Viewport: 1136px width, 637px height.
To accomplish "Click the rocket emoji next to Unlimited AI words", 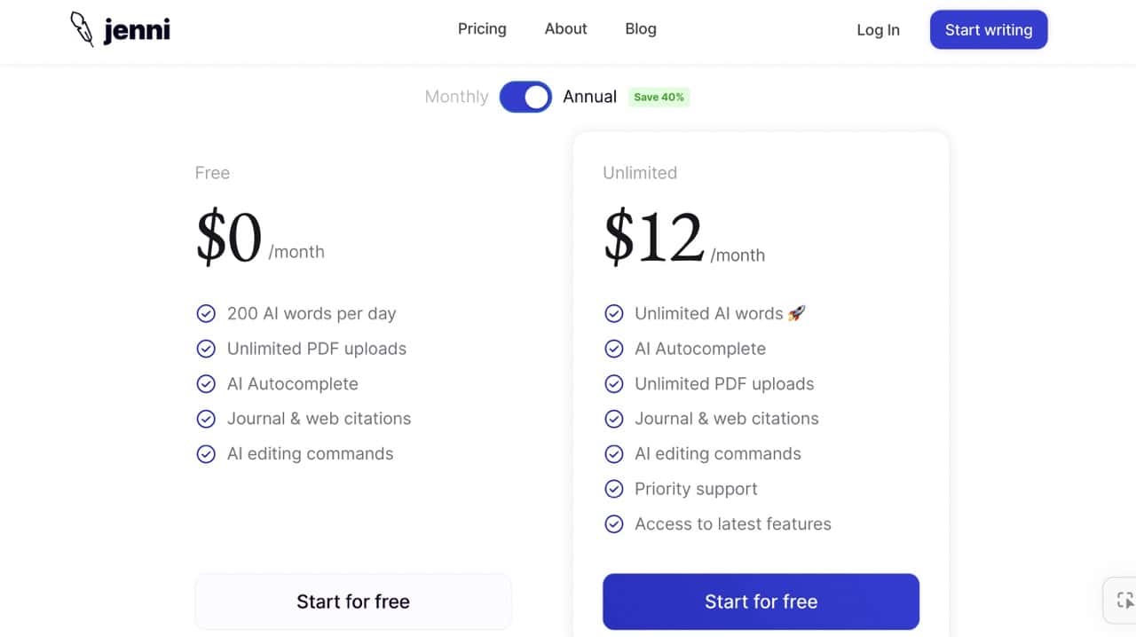I will point(797,312).
